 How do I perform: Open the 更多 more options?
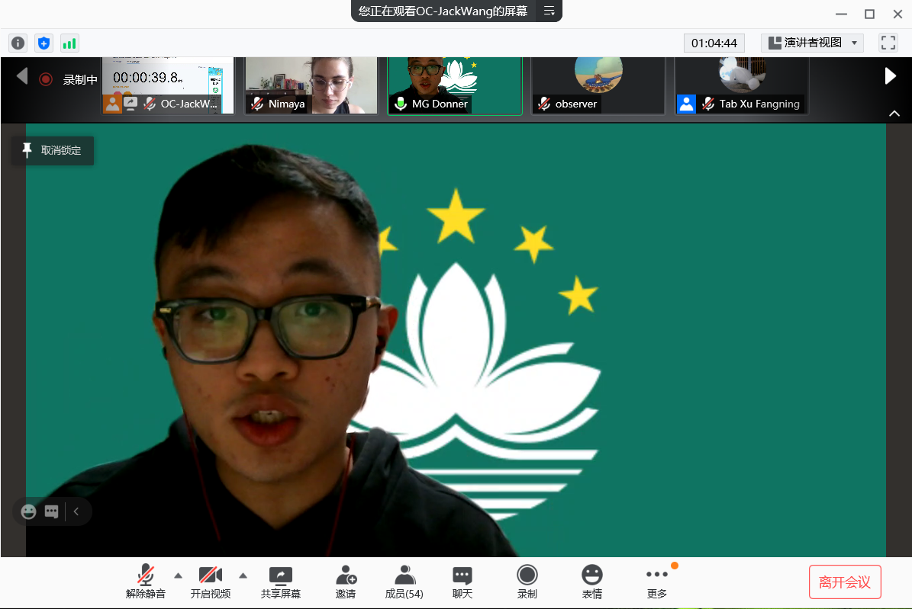(x=657, y=582)
